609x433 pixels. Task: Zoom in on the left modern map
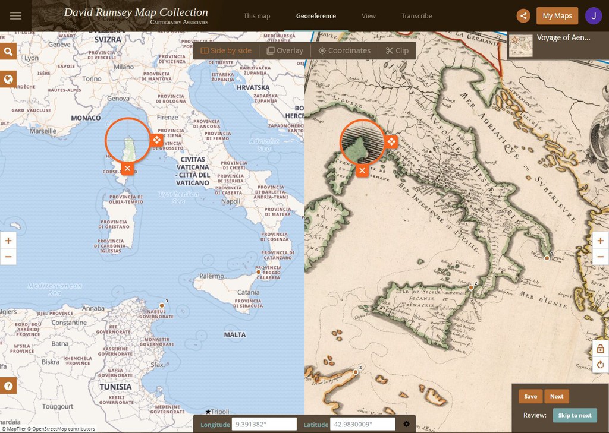(x=8, y=241)
